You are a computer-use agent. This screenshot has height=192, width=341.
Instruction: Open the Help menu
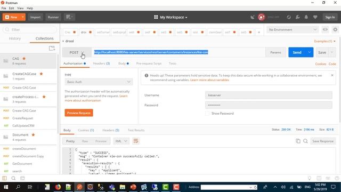30,8
